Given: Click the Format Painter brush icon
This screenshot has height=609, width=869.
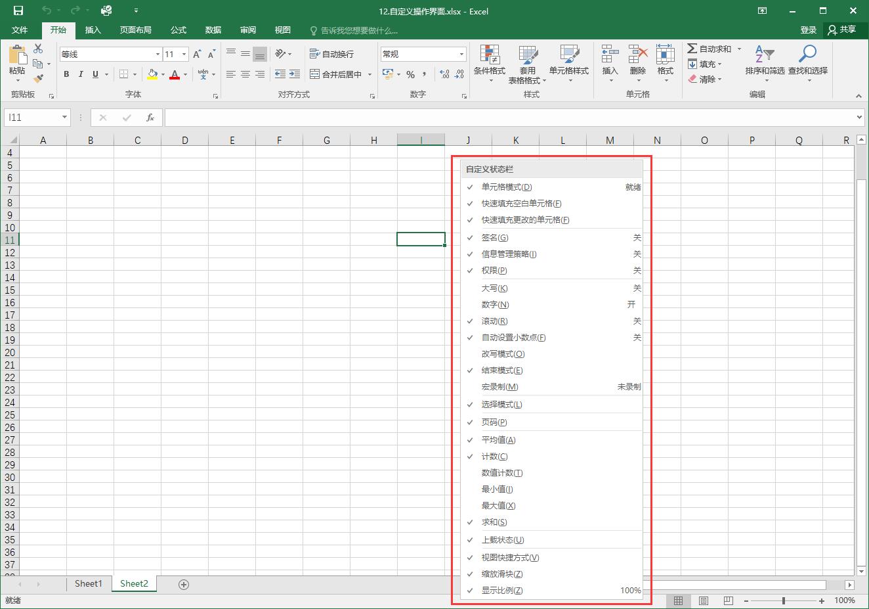Looking at the screenshot, I should coord(38,78).
